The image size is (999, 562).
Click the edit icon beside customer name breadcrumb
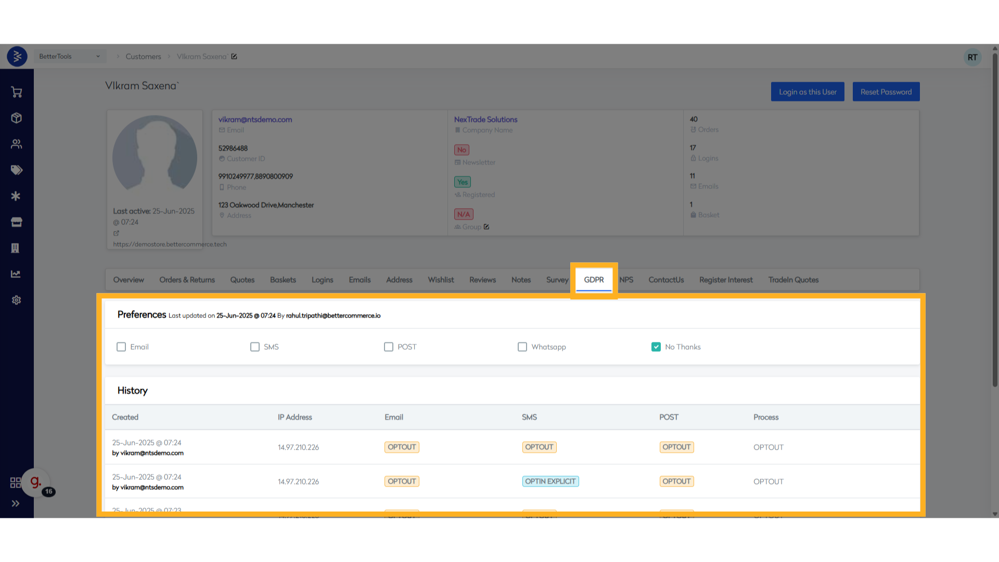[234, 57]
